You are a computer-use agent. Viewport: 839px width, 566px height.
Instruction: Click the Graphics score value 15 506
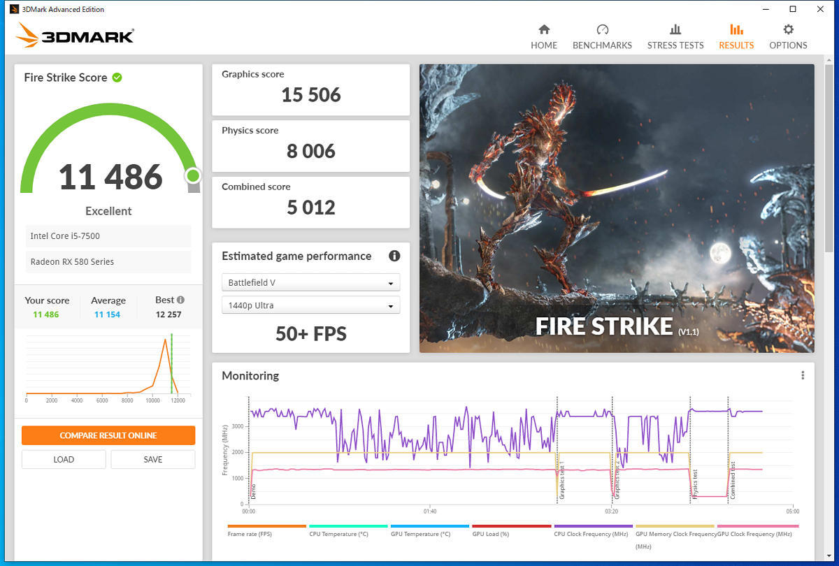click(x=311, y=95)
